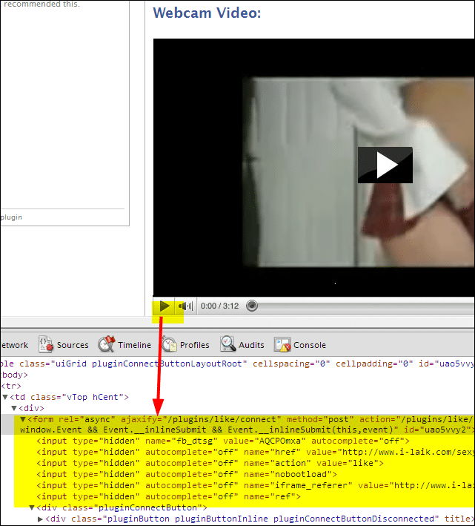The image size is (475, 526).
Task: Click the small play button in player controls
Action: 165,306
